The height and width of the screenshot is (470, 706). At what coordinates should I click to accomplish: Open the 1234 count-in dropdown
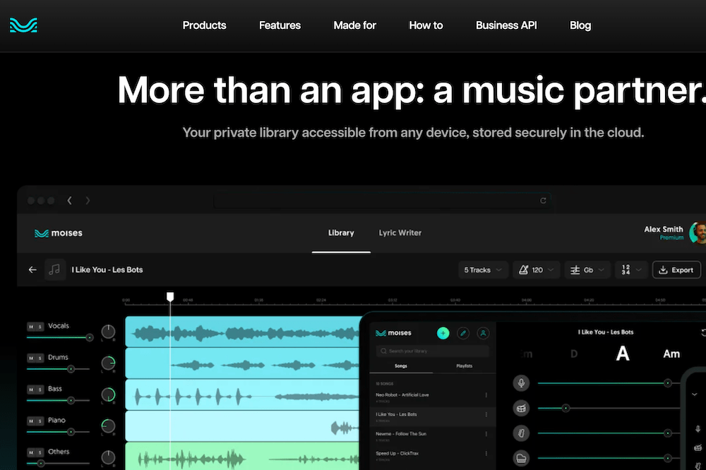point(630,270)
